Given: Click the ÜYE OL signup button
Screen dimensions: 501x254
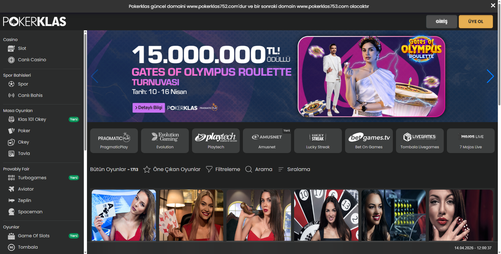Looking at the screenshot, I should 476,21.
